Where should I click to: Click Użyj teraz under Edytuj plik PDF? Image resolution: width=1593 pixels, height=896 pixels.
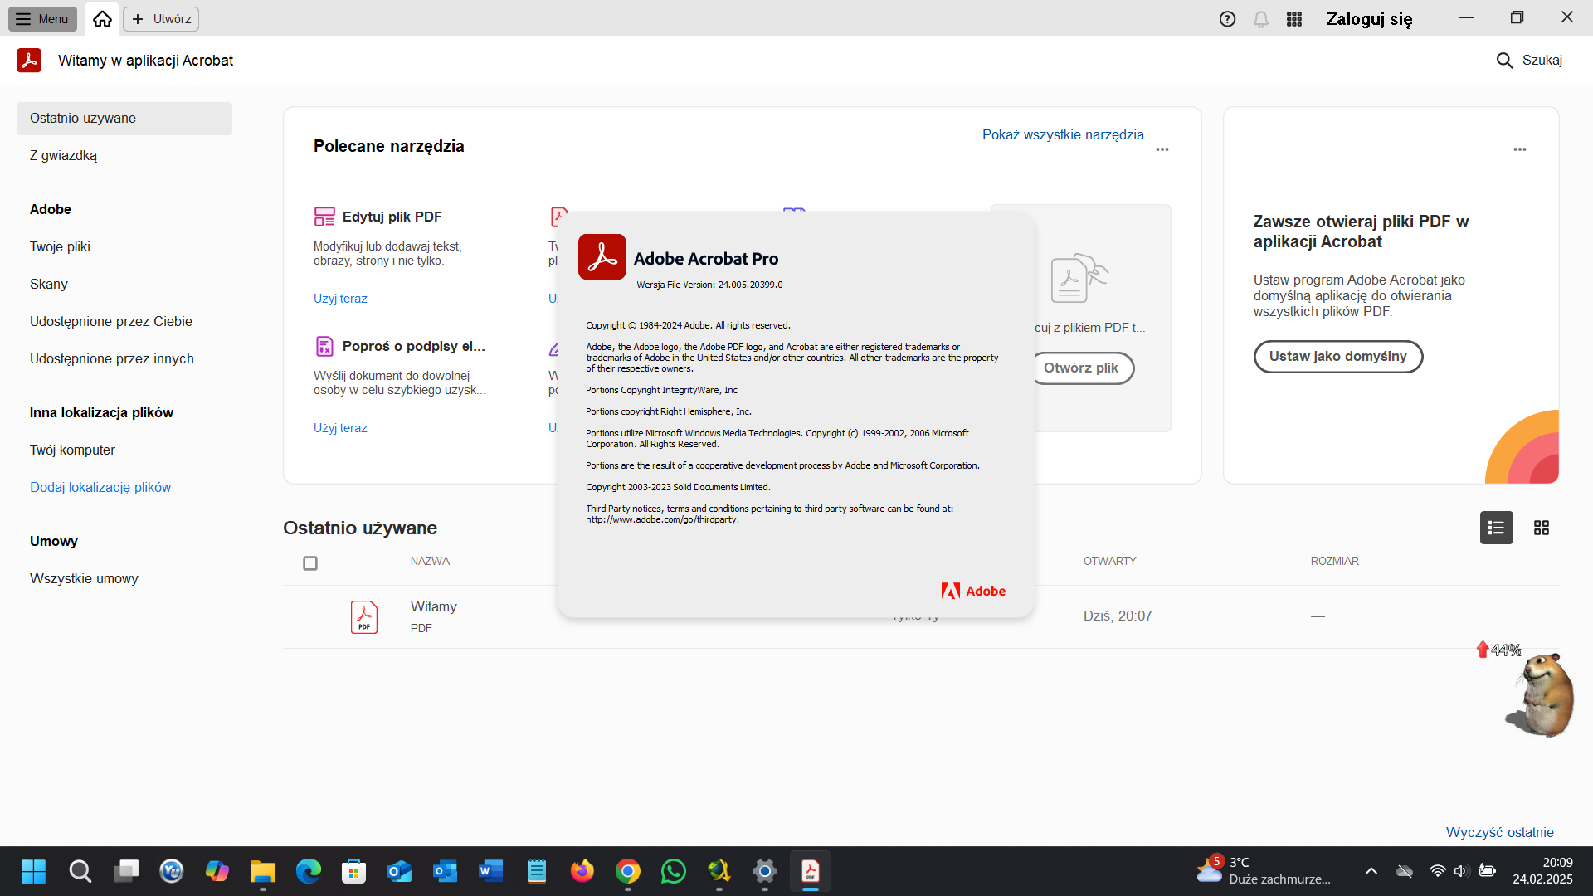point(340,299)
